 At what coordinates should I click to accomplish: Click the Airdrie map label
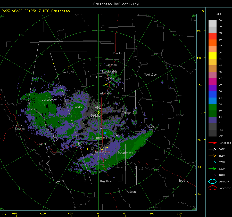[102, 138]
